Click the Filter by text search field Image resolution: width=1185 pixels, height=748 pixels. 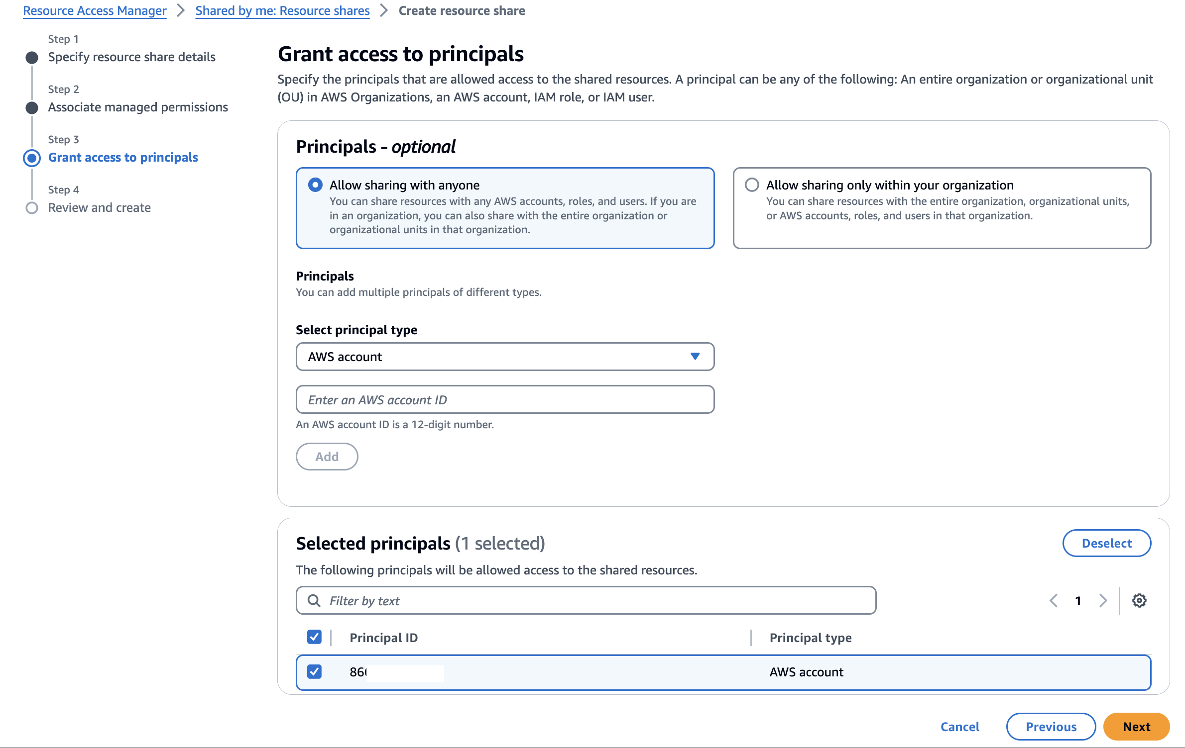click(x=597, y=601)
